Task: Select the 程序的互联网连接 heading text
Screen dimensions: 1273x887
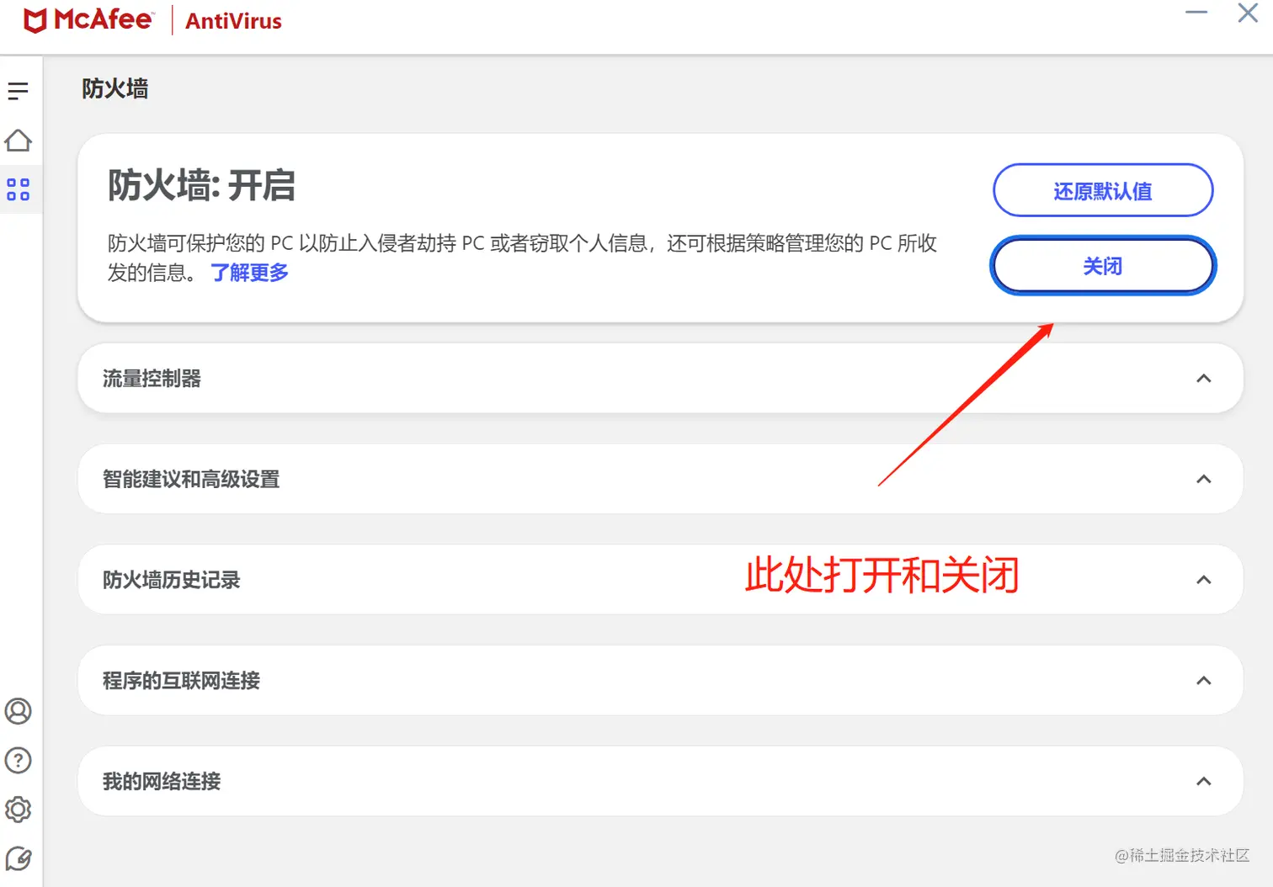Action: tap(181, 681)
